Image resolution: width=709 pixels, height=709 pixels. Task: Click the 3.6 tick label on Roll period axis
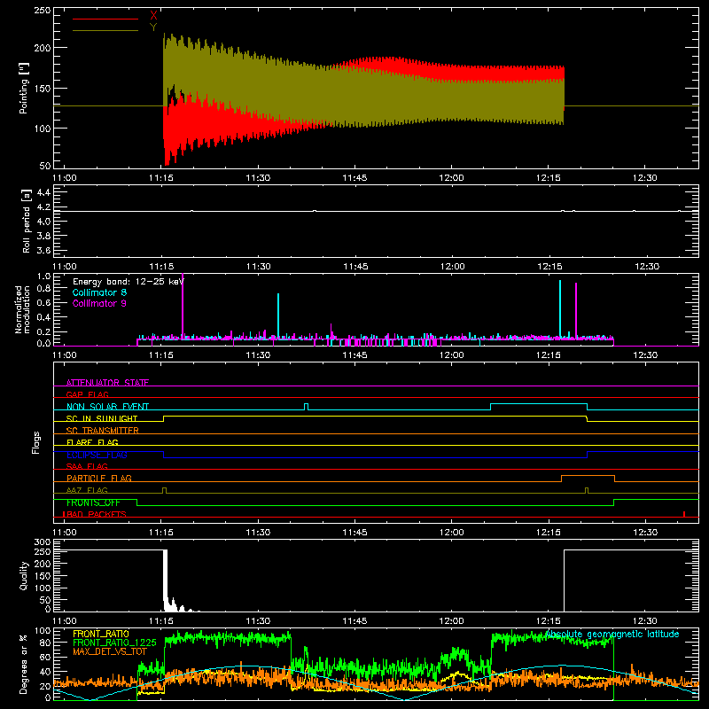coord(43,251)
